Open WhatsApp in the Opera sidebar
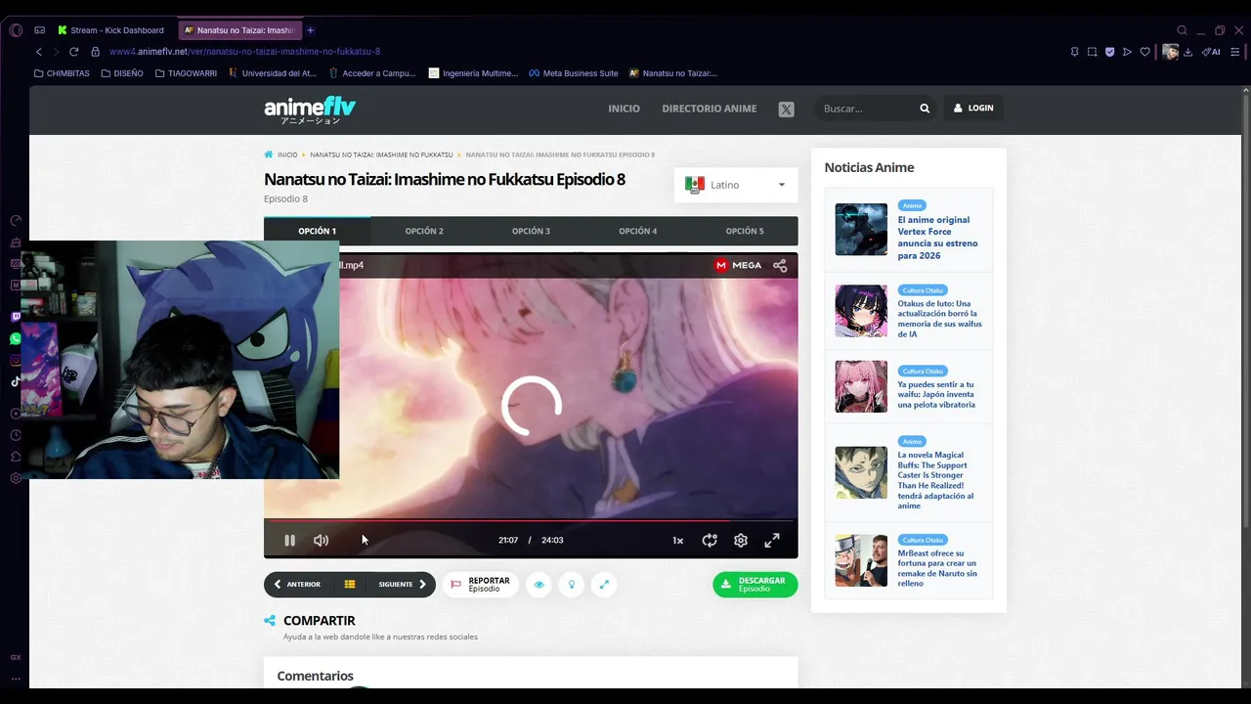Image resolution: width=1251 pixels, height=704 pixels. [x=15, y=338]
